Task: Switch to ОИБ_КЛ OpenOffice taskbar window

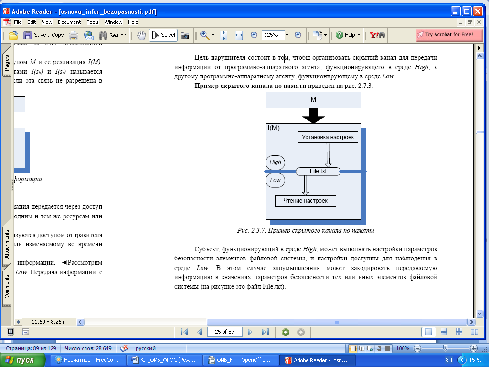Action: click(x=241, y=360)
